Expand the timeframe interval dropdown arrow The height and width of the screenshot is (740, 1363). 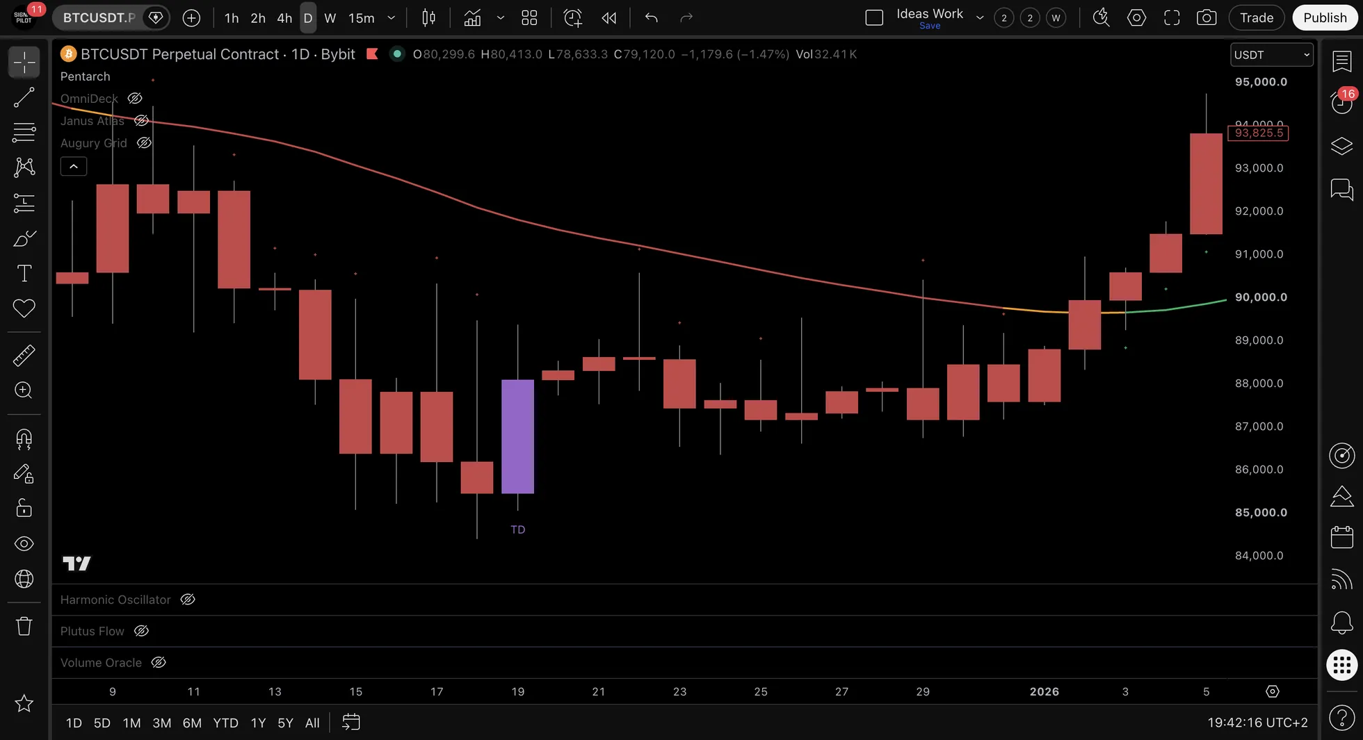(392, 18)
